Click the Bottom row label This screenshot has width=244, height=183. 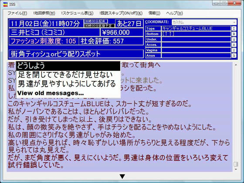[x=153, y=34]
